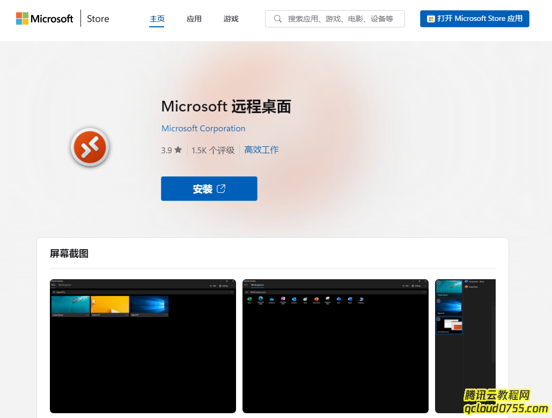Click the 屏幕截图 section heading
The width and height of the screenshot is (552, 418).
[69, 253]
